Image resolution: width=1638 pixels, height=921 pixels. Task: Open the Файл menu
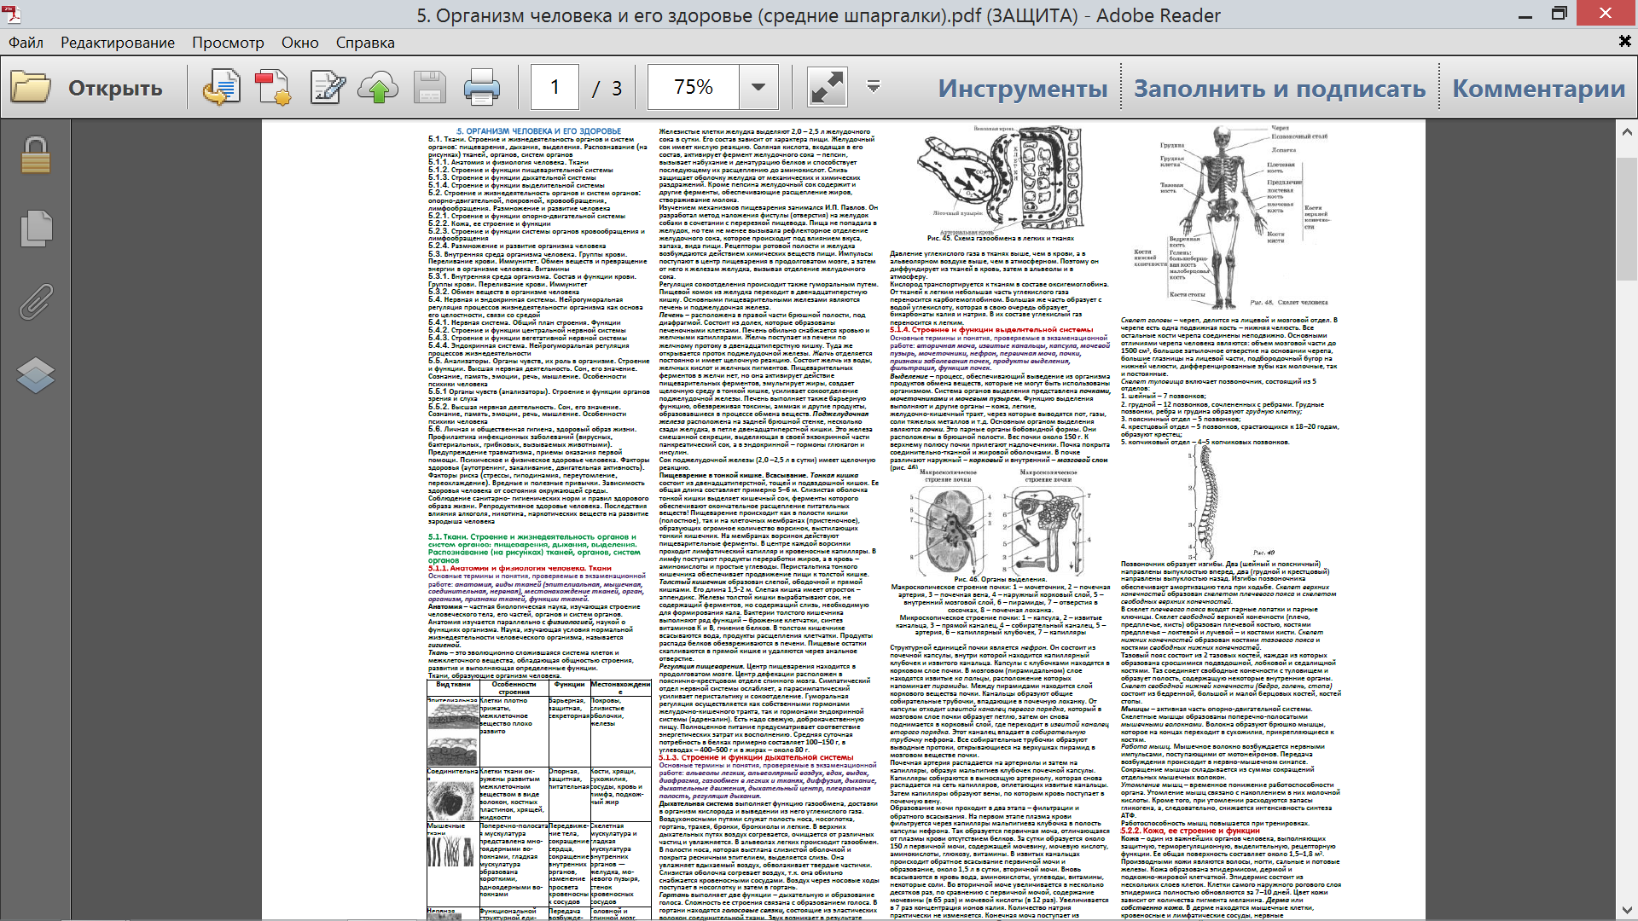pos(26,43)
